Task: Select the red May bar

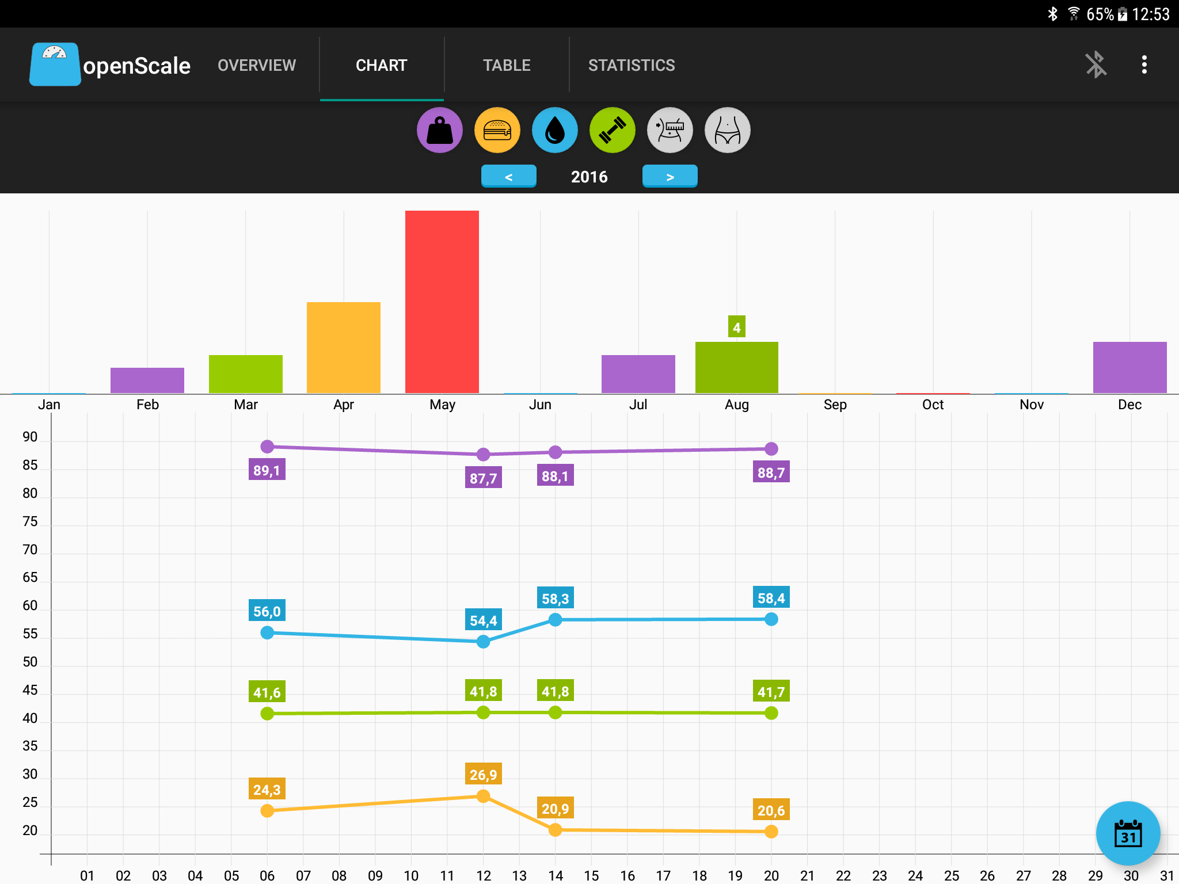Action: coord(442,302)
